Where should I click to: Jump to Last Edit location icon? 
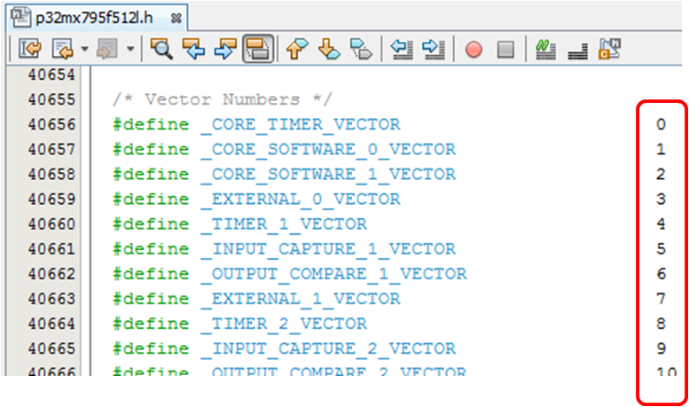(x=30, y=49)
